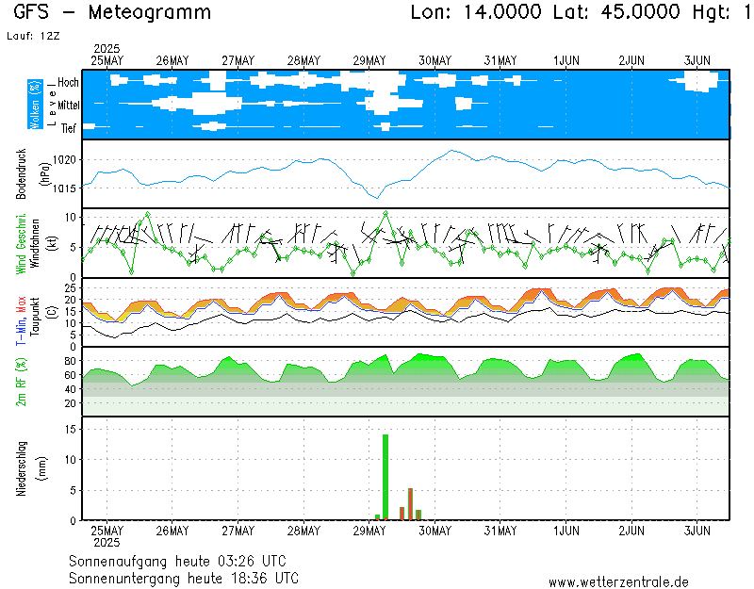Click the 'GFS – Meteogramm' title
The image size is (754, 589).
point(112,12)
